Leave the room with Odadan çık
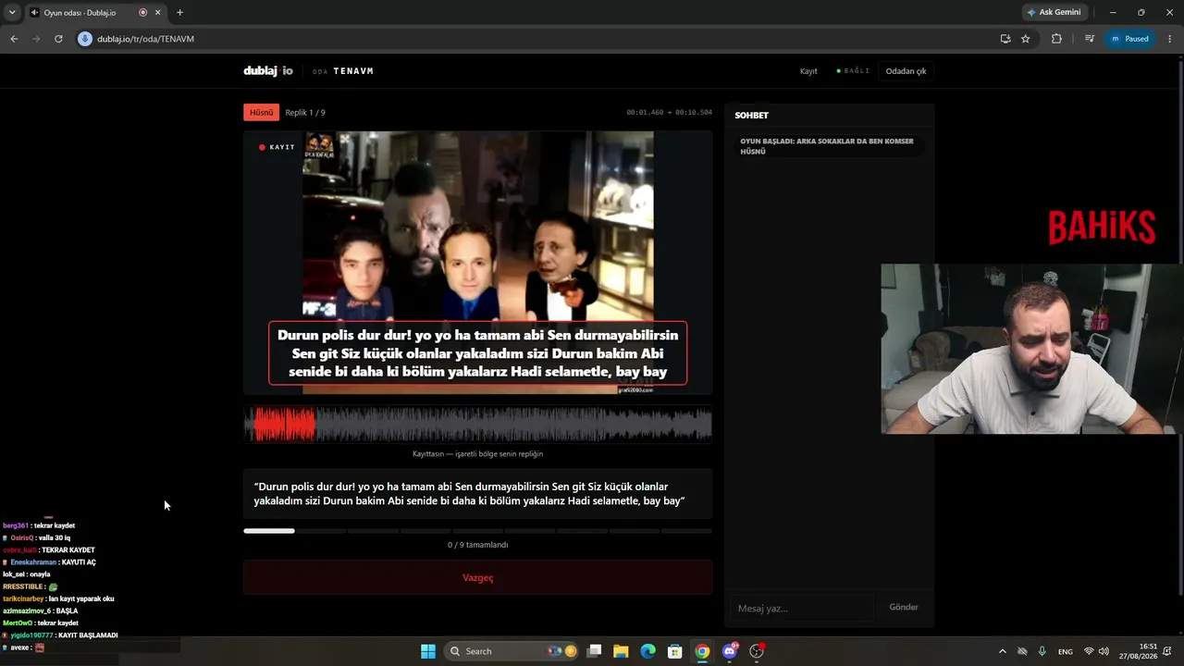This screenshot has height=666, width=1184. (x=906, y=71)
